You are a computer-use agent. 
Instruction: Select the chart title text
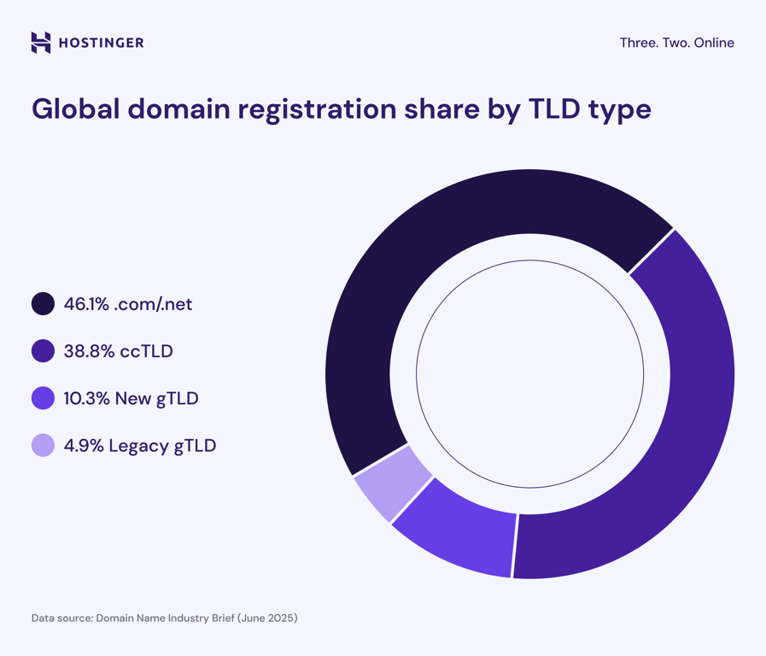tap(340, 109)
